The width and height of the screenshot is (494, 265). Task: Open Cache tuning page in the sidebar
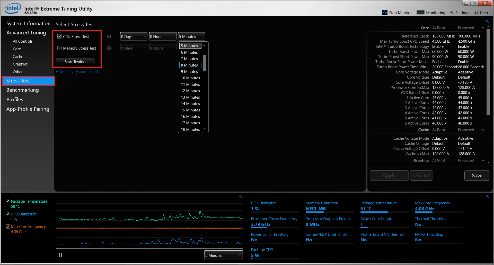18,56
